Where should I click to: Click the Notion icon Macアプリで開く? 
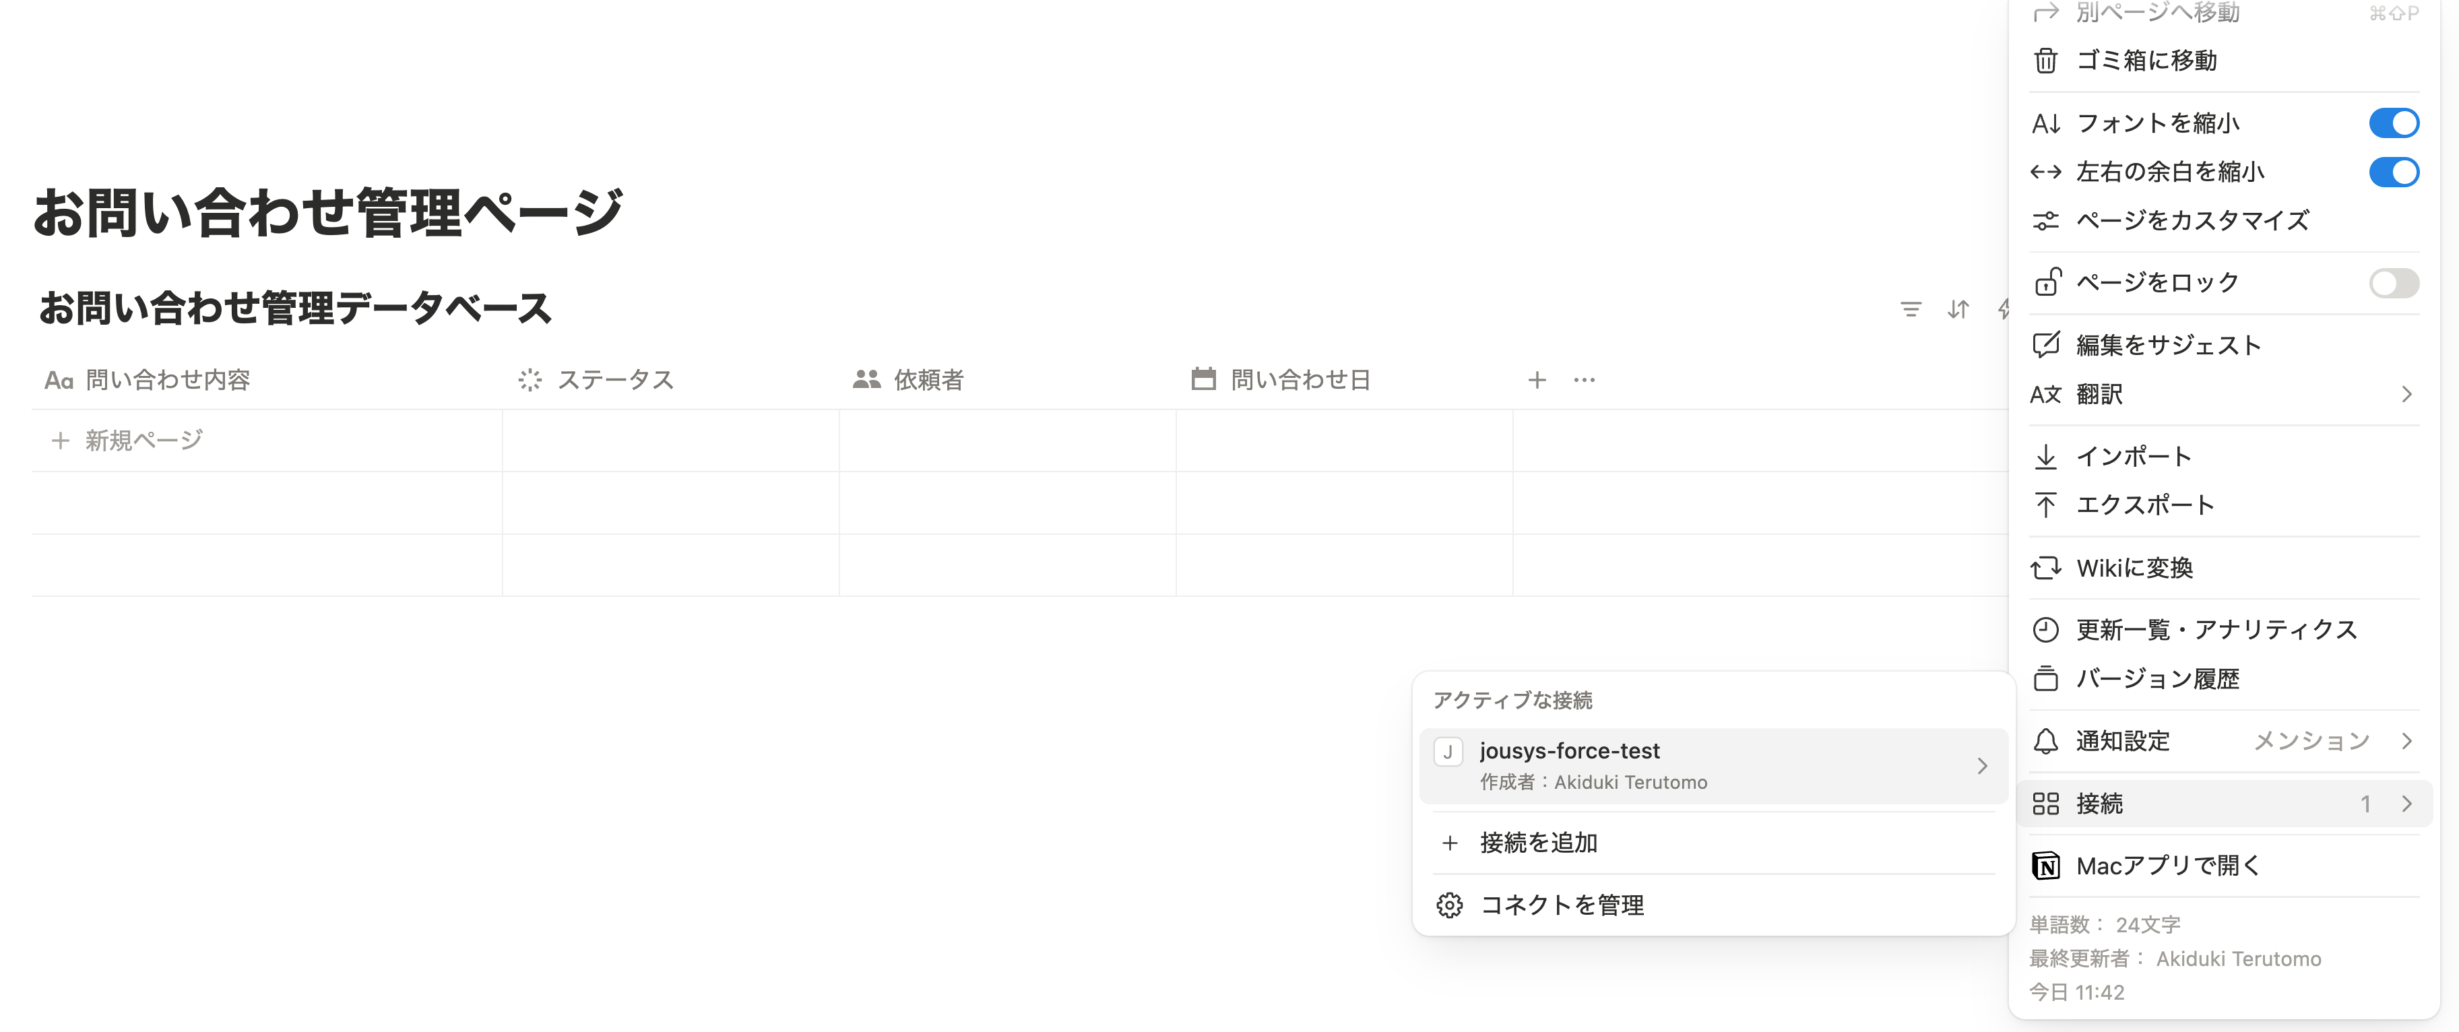pos(2045,866)
